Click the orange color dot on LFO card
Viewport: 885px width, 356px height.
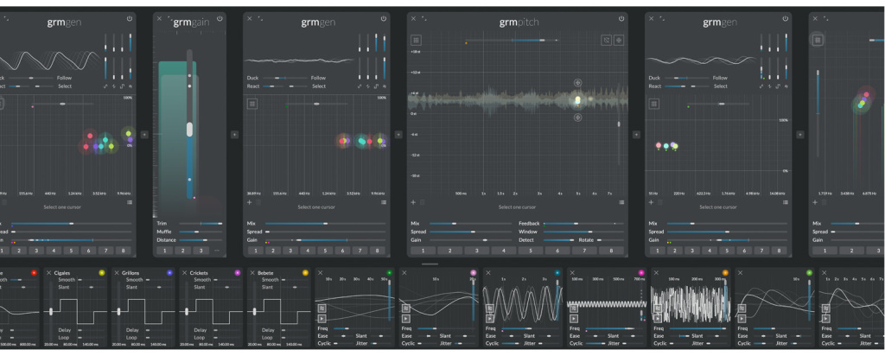pos(725,272)
